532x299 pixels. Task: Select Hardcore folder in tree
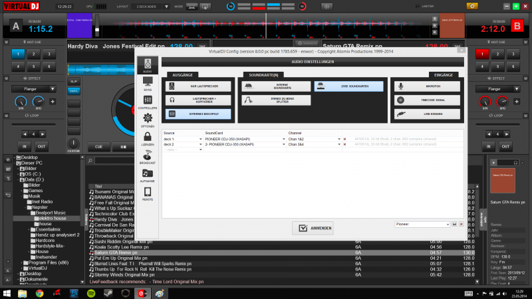click(45, 241)
